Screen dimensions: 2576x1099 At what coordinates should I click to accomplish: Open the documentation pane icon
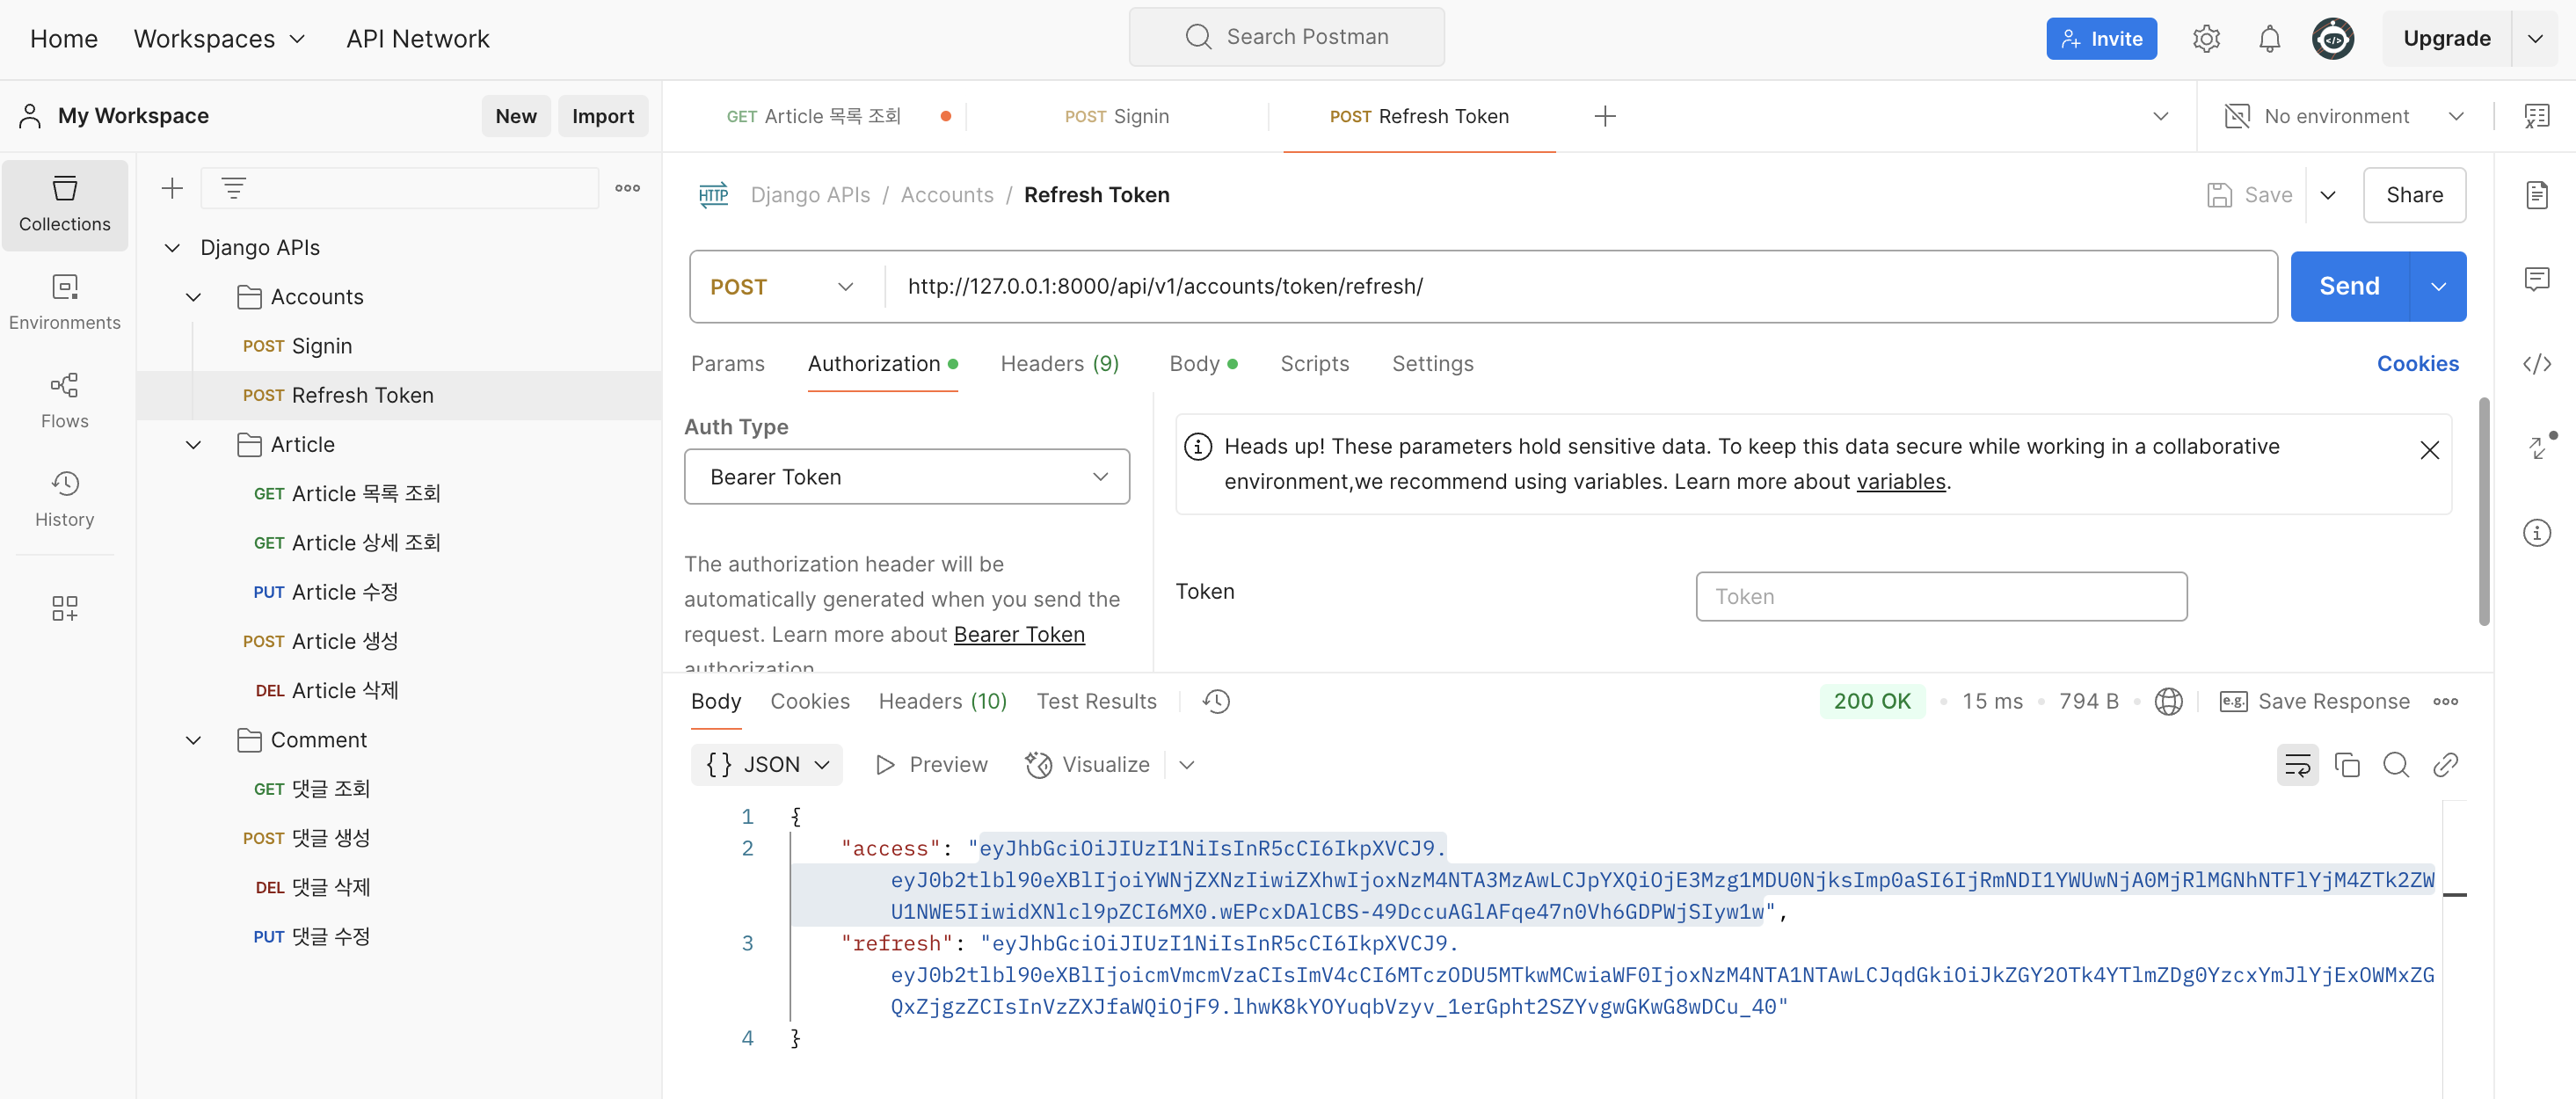[x=2537, y=194]
